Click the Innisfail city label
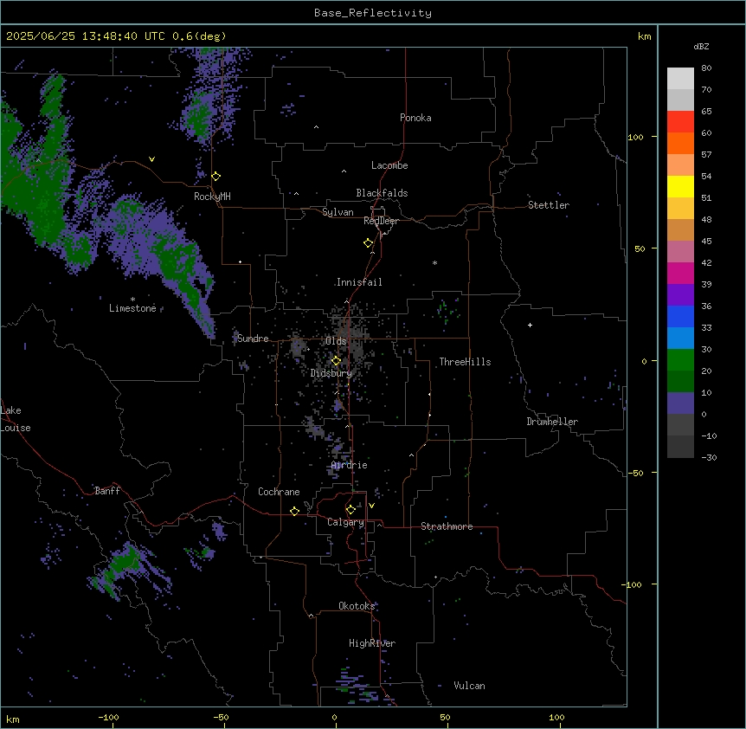This screenshot has width=746, height=729. [359, 282]
